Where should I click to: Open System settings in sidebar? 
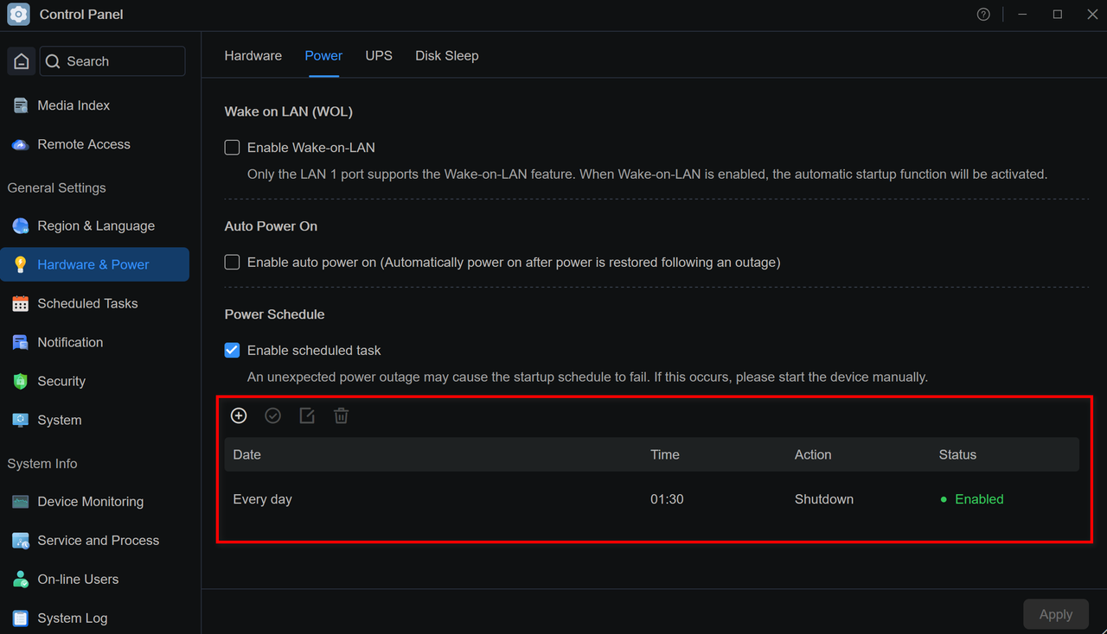pos(95,421)
